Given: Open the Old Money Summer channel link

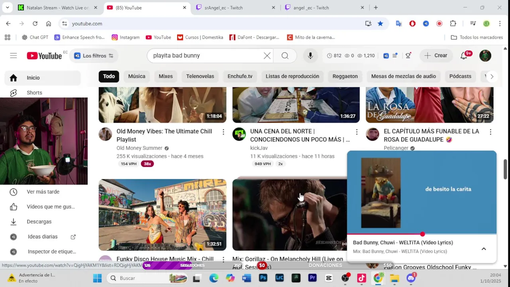Looking at the screenshot, I should point(139,148).
